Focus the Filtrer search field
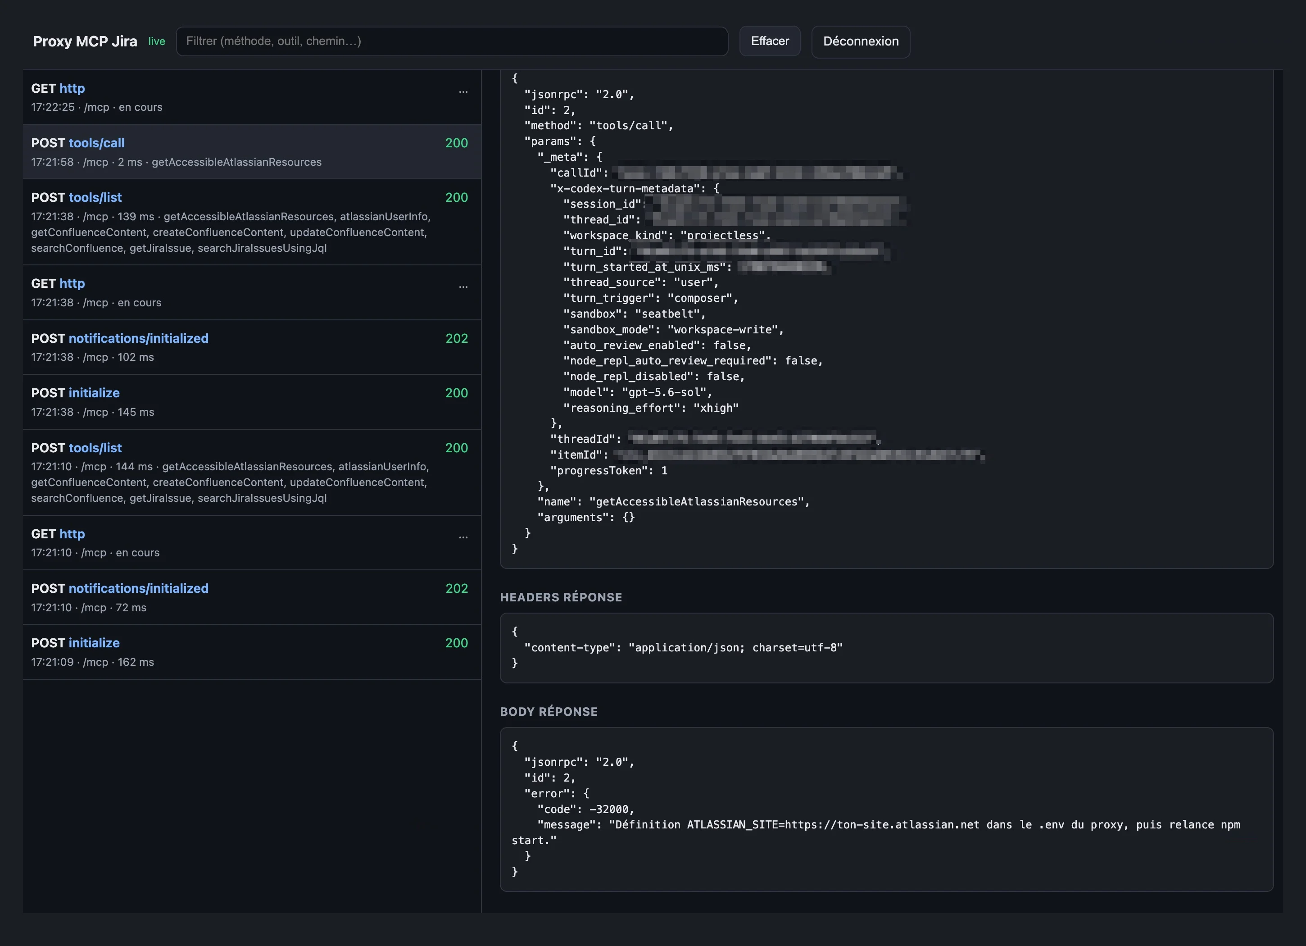This screenshot has width=1306, height=946. (452, 41)
